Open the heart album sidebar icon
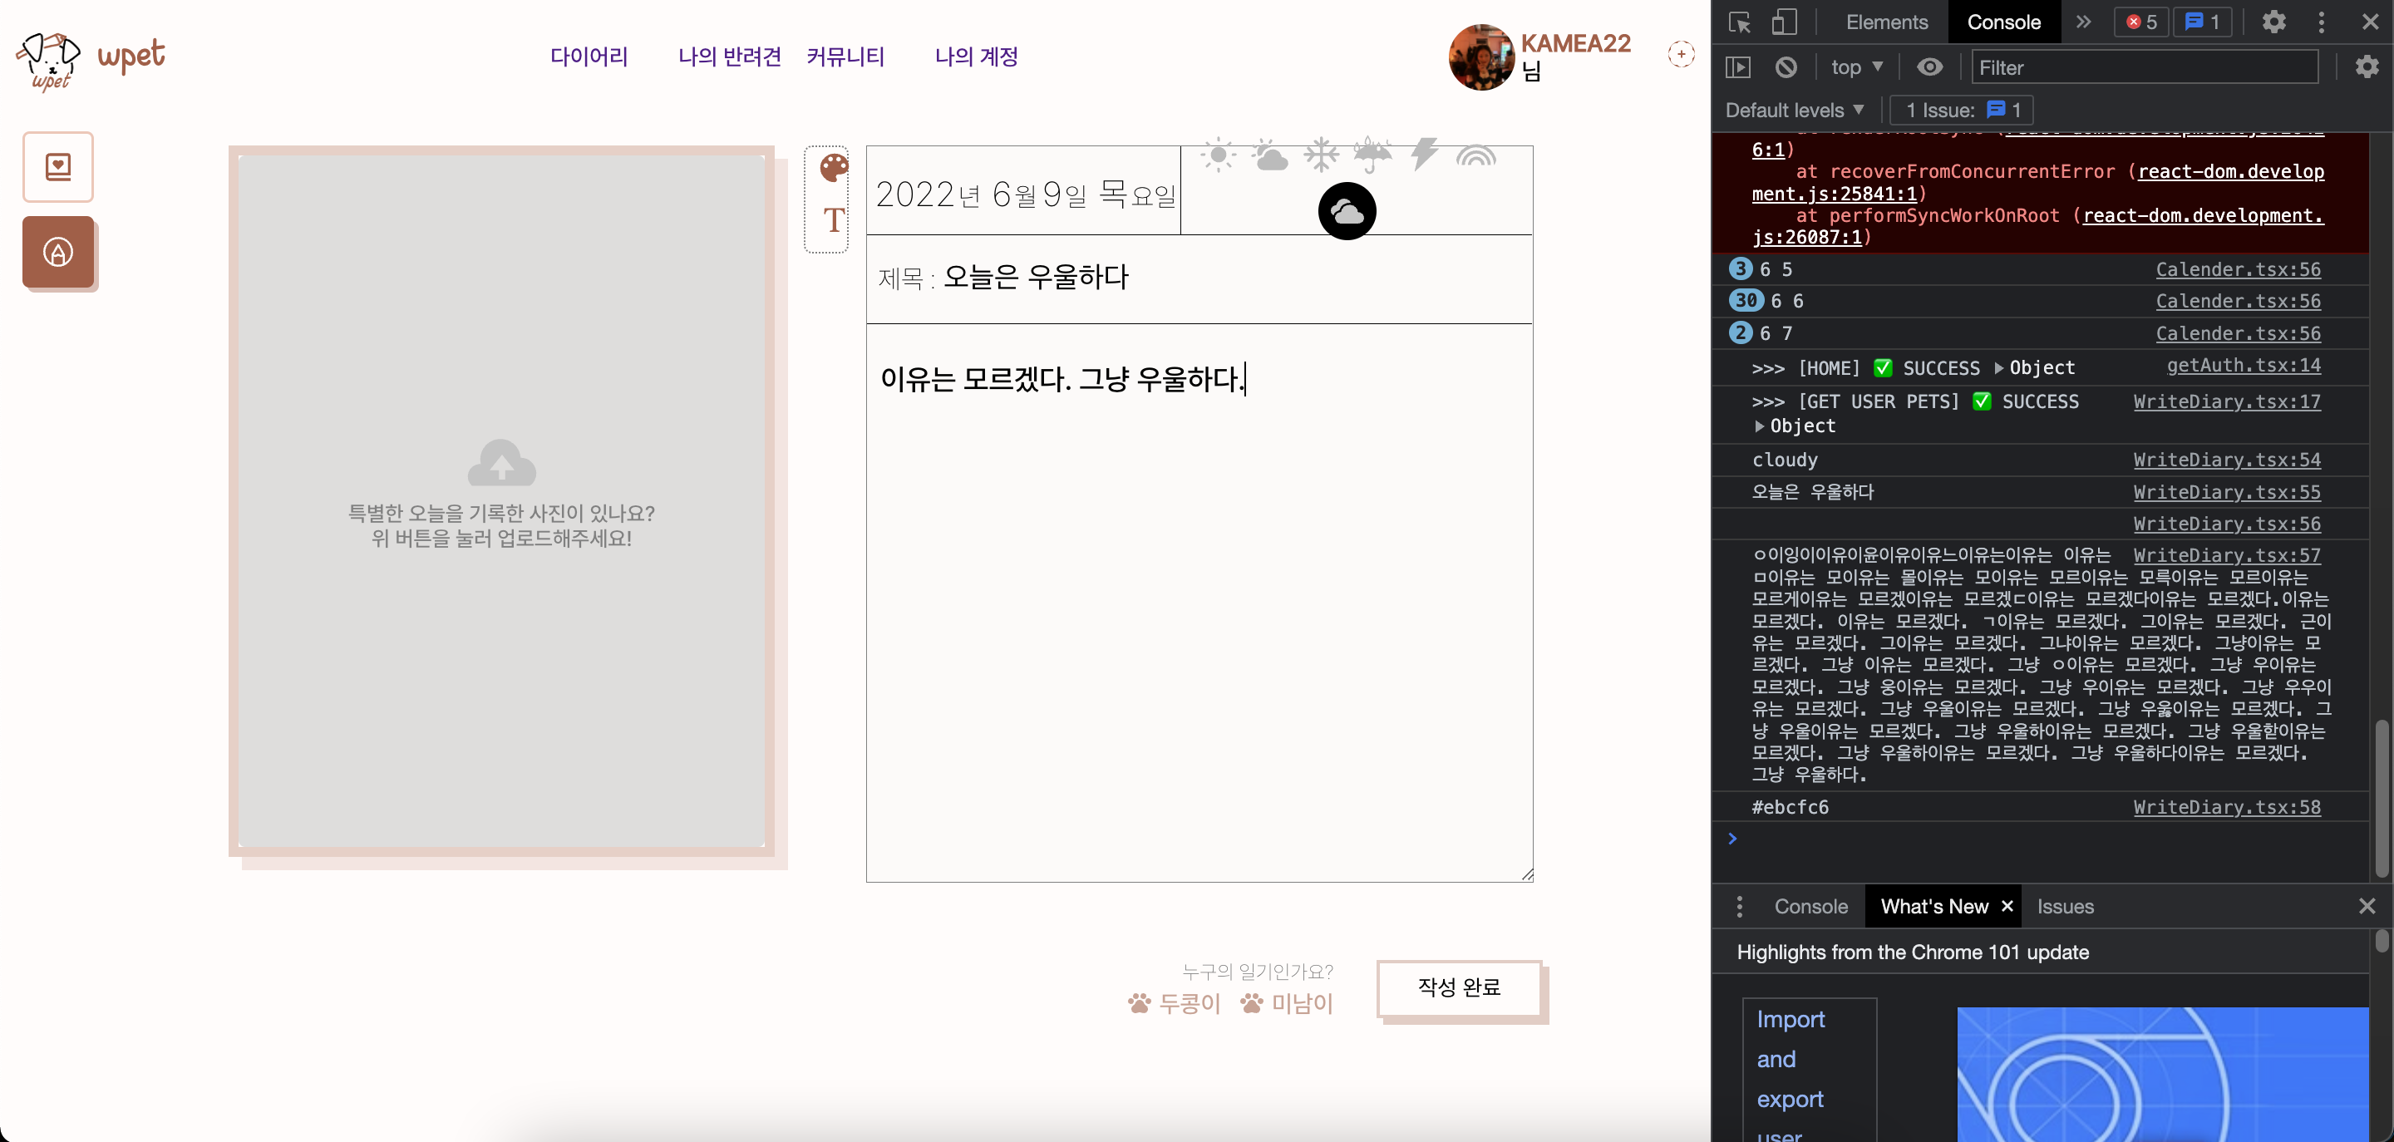This screenshot has width=2394, height=1142. [57, 167]
